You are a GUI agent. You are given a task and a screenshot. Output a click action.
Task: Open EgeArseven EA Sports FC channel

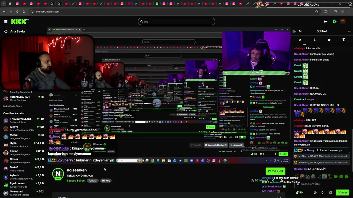tap(23, 185)
